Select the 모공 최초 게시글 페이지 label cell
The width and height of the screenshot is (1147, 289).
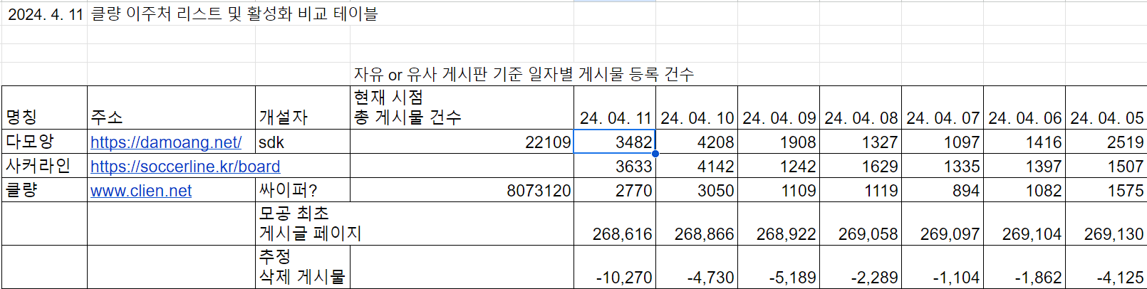(x=303, y=224)
